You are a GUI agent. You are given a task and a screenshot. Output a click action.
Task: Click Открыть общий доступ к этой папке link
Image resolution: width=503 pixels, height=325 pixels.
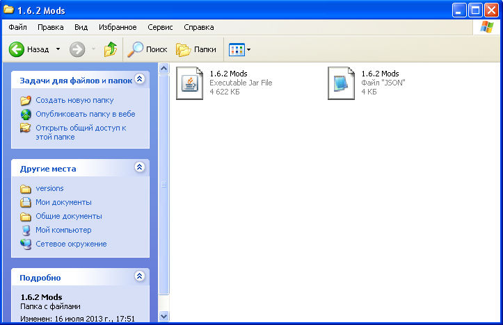pos(81,132)
